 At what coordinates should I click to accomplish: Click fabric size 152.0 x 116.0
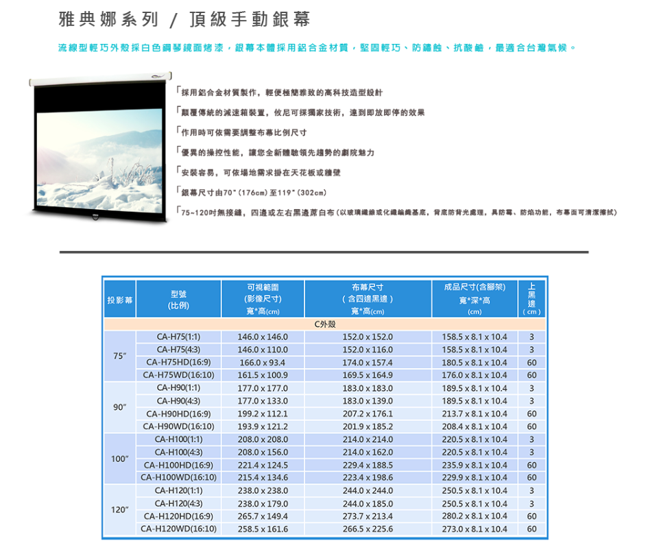point(368,350)
